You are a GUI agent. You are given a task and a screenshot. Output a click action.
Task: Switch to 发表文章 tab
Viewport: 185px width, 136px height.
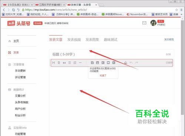pos(55,40)
